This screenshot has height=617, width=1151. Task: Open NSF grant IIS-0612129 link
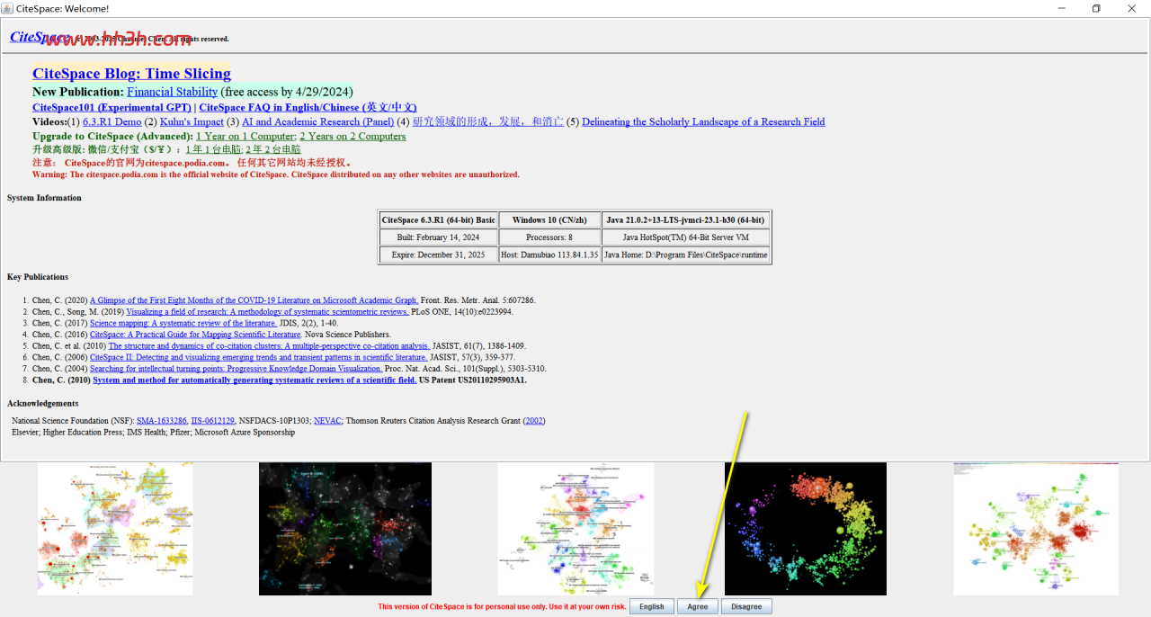click(x=212, y=420)
